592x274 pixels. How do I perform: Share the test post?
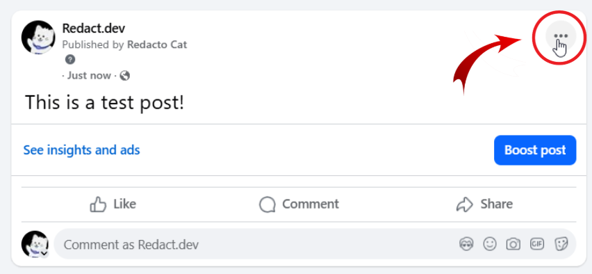(484, 204)
